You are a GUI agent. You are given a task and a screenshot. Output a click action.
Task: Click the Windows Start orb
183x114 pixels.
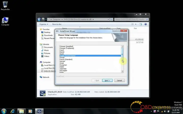(x=4, y=111)
